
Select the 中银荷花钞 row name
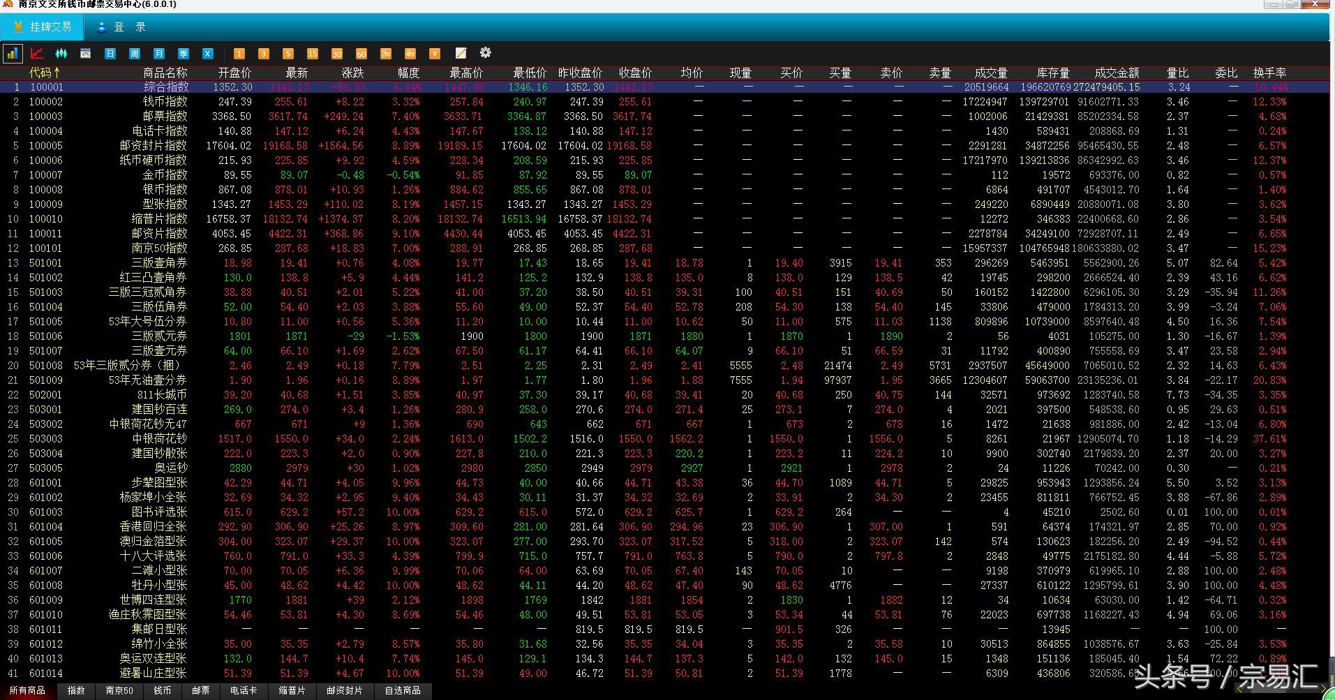pos(160,439)
